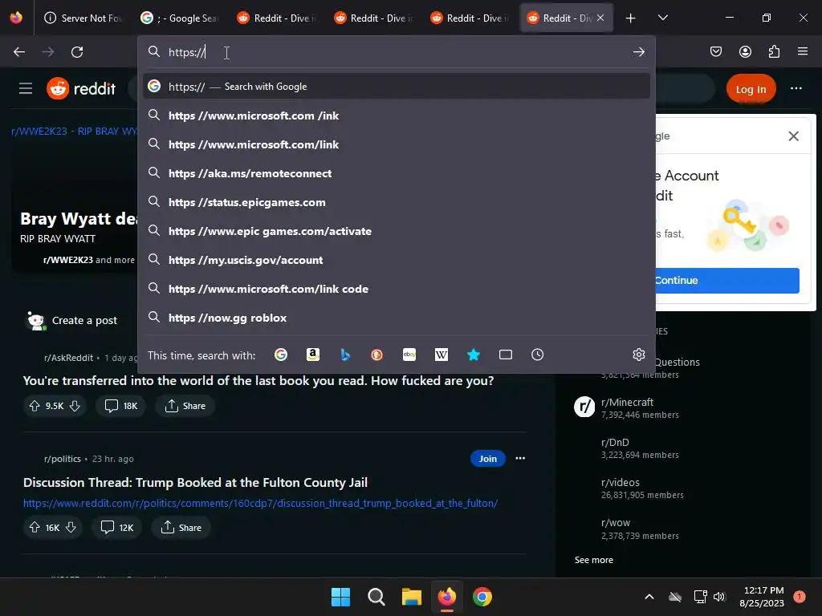Open Windows Start menu
Image resolution: width=822 pixels, height=616 pixels.
(x=340, y=597)
